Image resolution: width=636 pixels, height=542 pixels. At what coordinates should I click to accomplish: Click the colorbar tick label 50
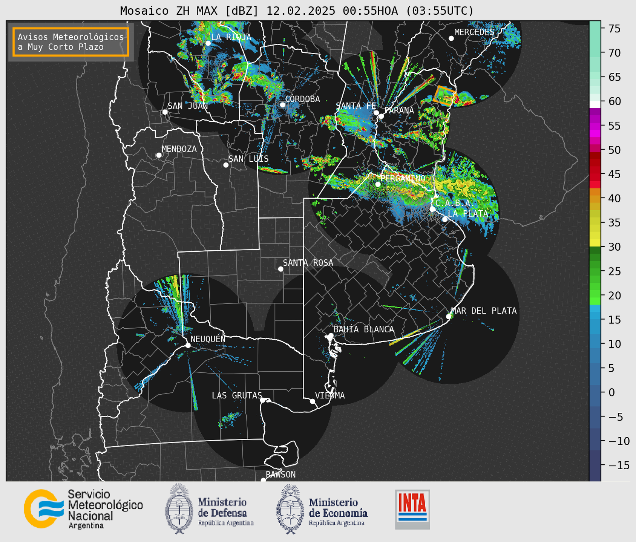click(x=614, y=150)
